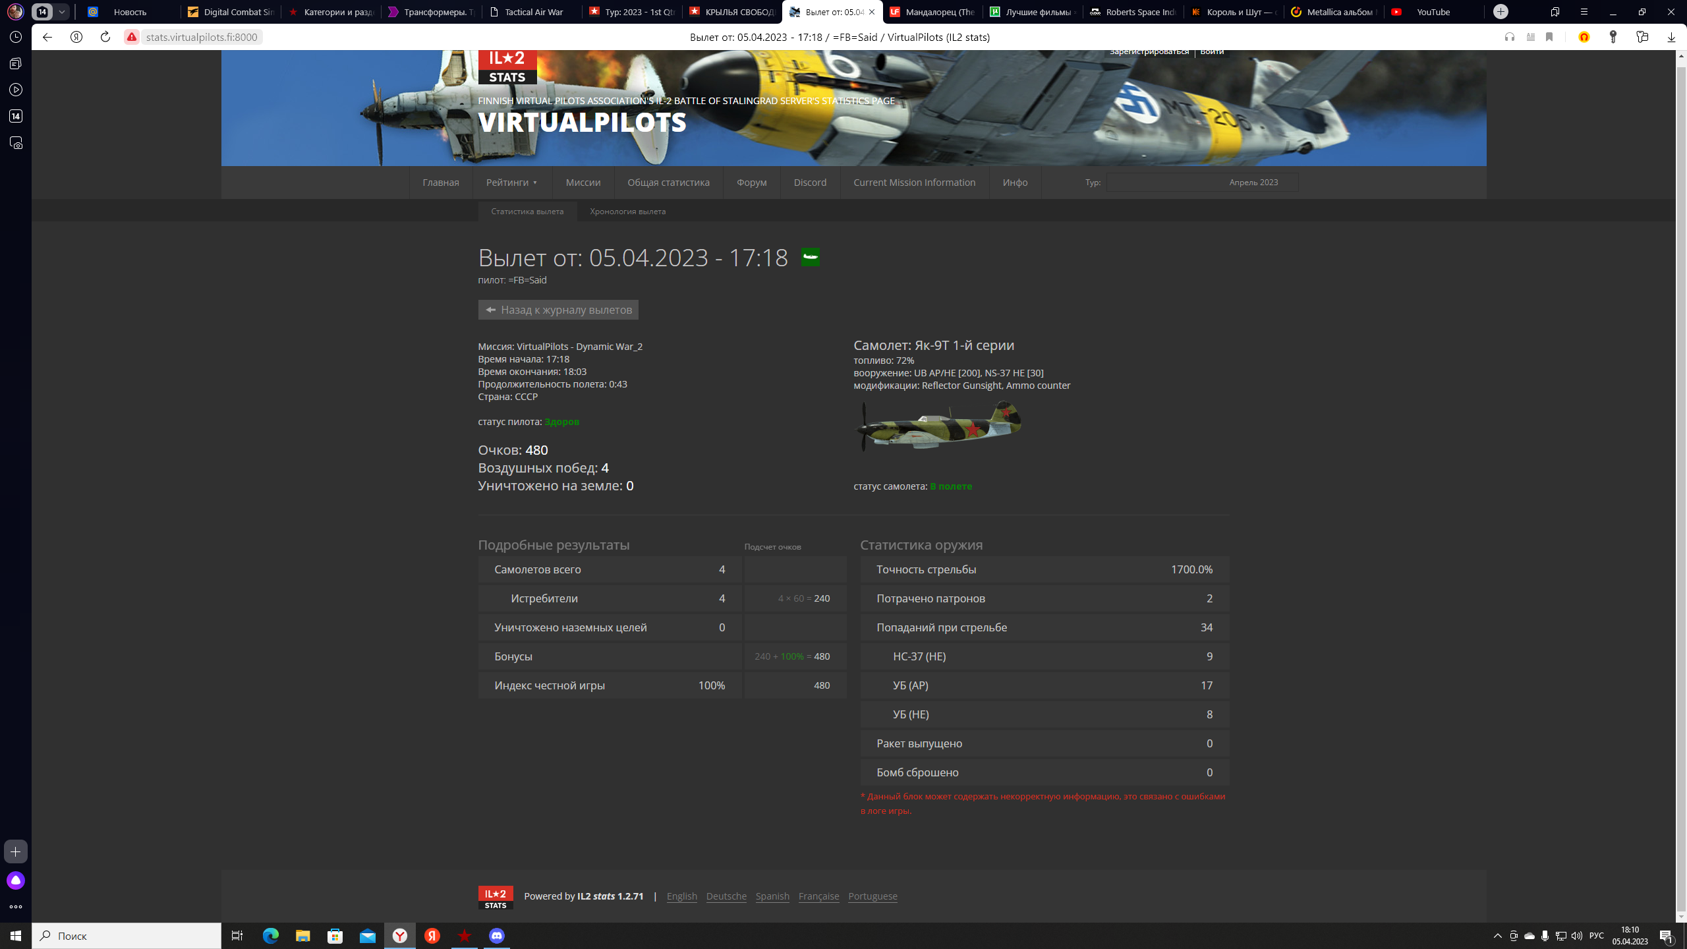Click the Yak-9T aircraft thumbnail
This screenshot has height=949, width=1687.
tap(938, 426)
